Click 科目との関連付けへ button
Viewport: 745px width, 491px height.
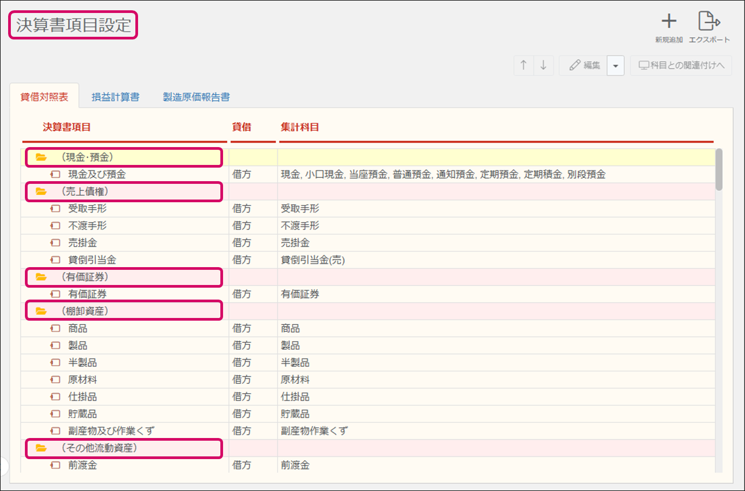coord(681,65)
